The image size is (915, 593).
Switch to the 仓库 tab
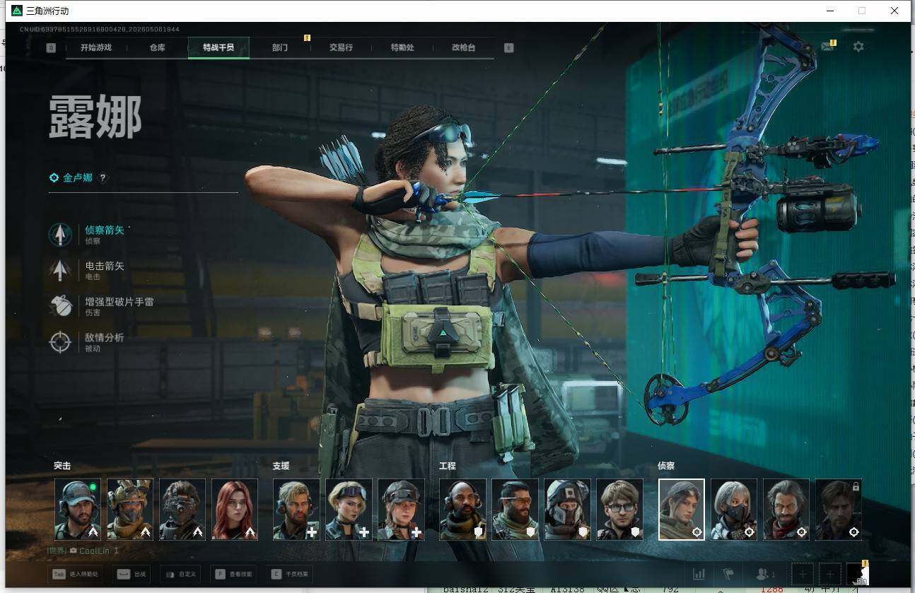click(x=157, y=47)
